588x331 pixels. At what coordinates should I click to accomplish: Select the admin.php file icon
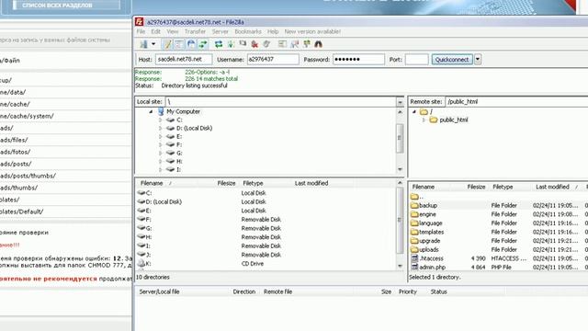414,268
